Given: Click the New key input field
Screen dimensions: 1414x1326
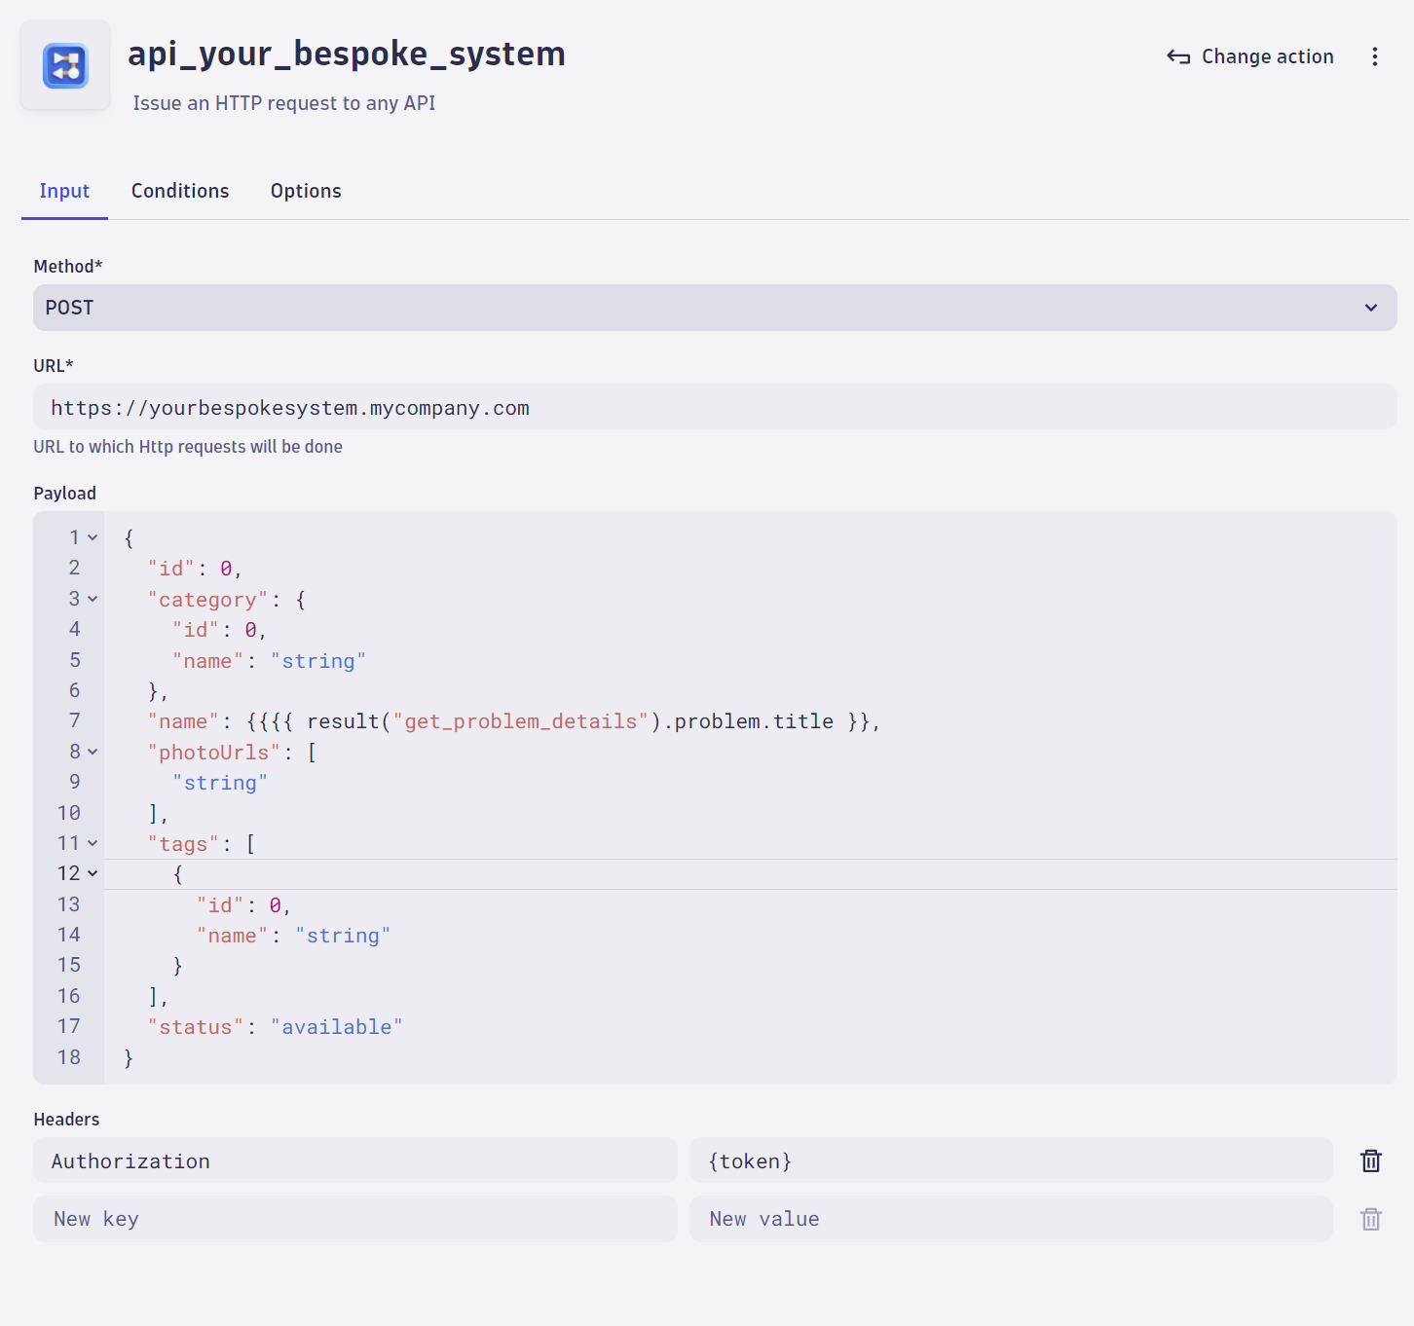Looking at the screenshot, I should pos(355,1219).
